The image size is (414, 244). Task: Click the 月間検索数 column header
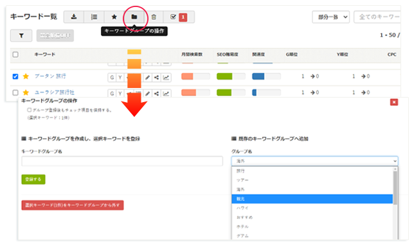click(x=192, y=55)
